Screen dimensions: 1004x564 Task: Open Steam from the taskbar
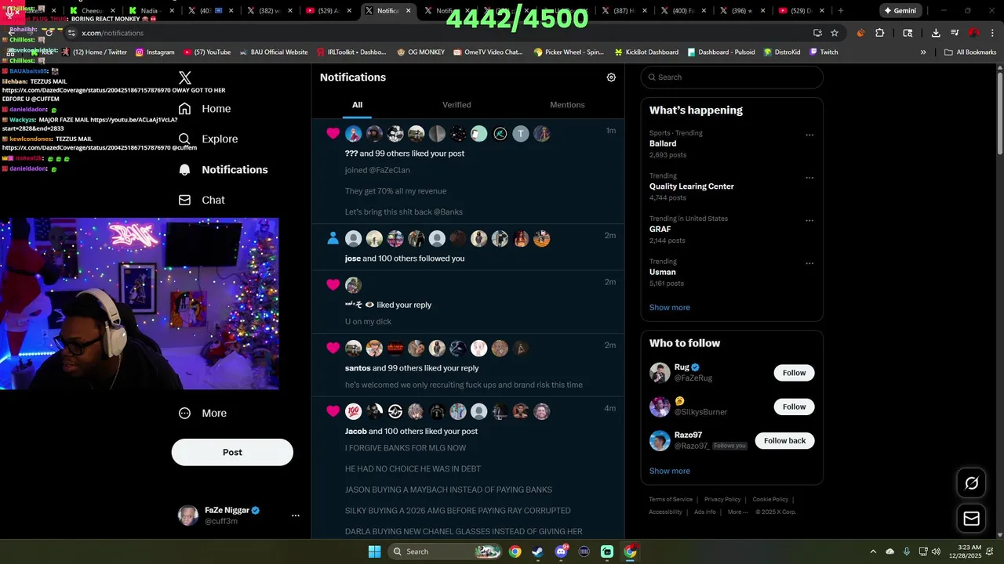[x=537, y=551]
